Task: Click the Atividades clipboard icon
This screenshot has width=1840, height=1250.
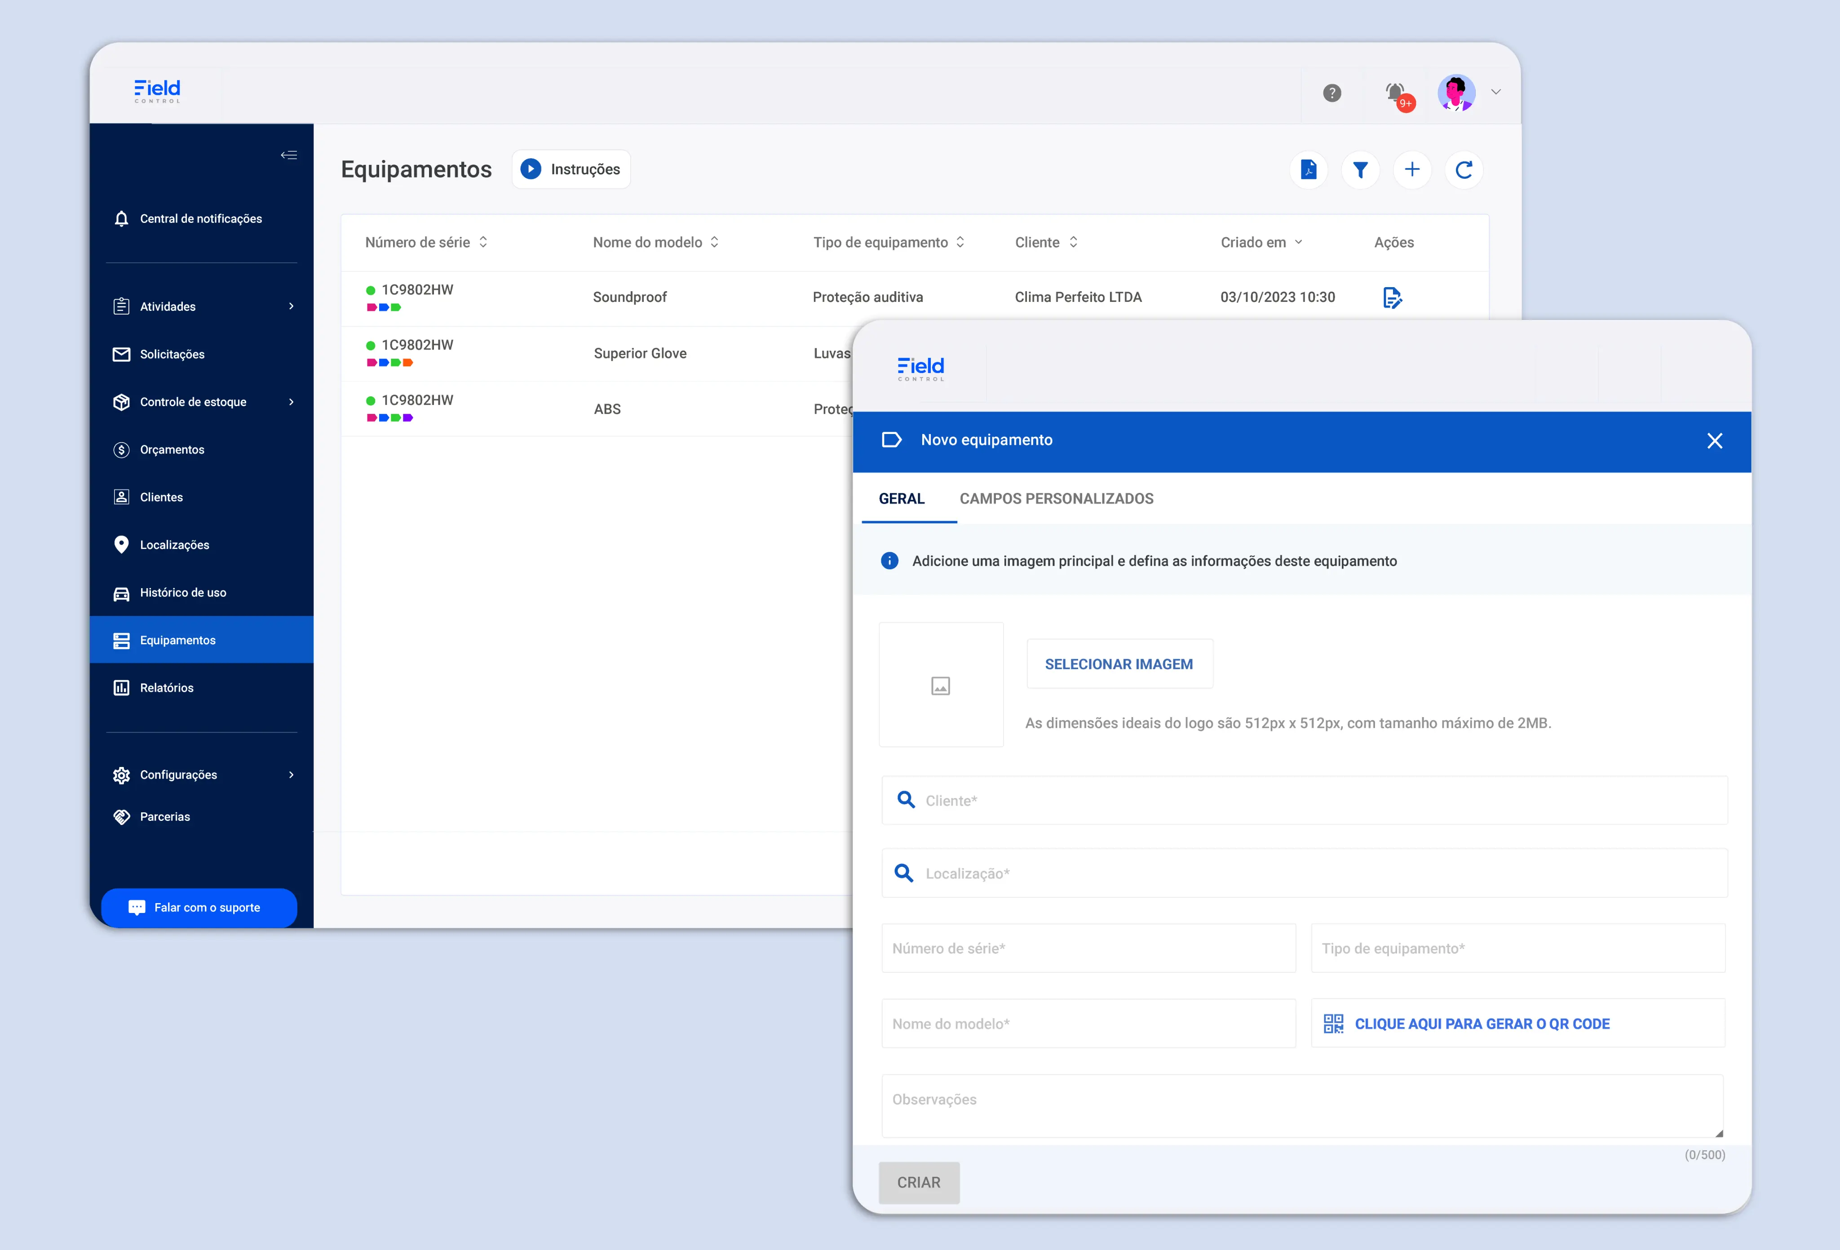Action: point(121,306)
